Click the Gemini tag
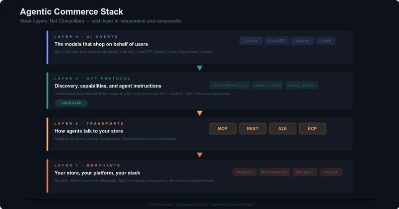The height and width of the screenshot is (209, 399). (302, 41)
